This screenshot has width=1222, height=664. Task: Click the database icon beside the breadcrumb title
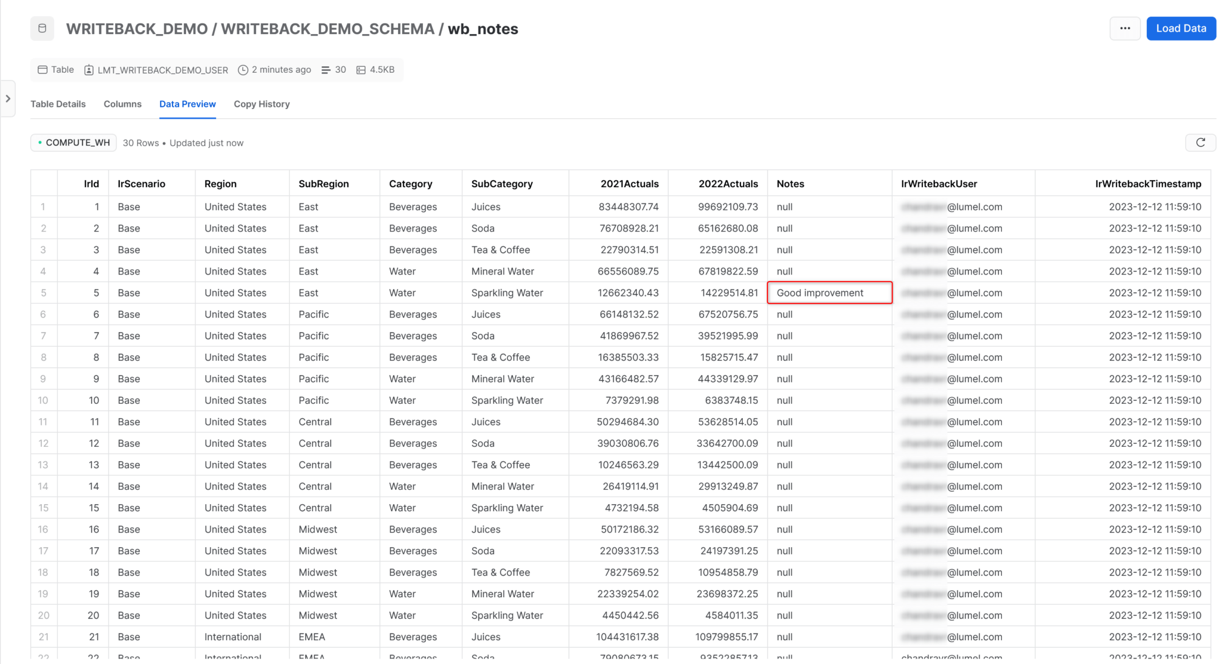(x=42, y=28)
